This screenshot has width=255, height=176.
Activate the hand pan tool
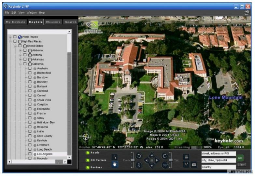click(115, 165)
